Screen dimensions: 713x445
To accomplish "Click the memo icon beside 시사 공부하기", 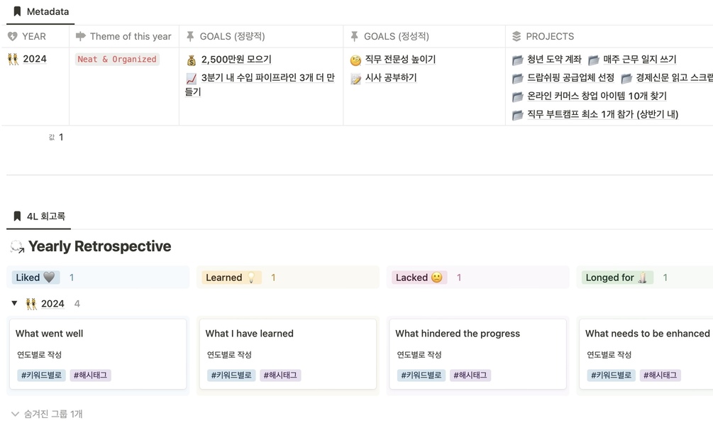I will click(x=355, y=78).
